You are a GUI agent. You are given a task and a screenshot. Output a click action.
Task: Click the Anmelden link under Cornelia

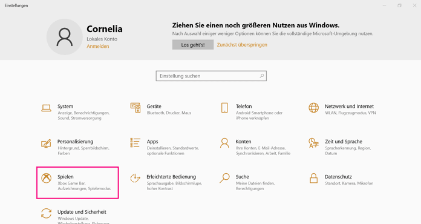click(98, 46)
